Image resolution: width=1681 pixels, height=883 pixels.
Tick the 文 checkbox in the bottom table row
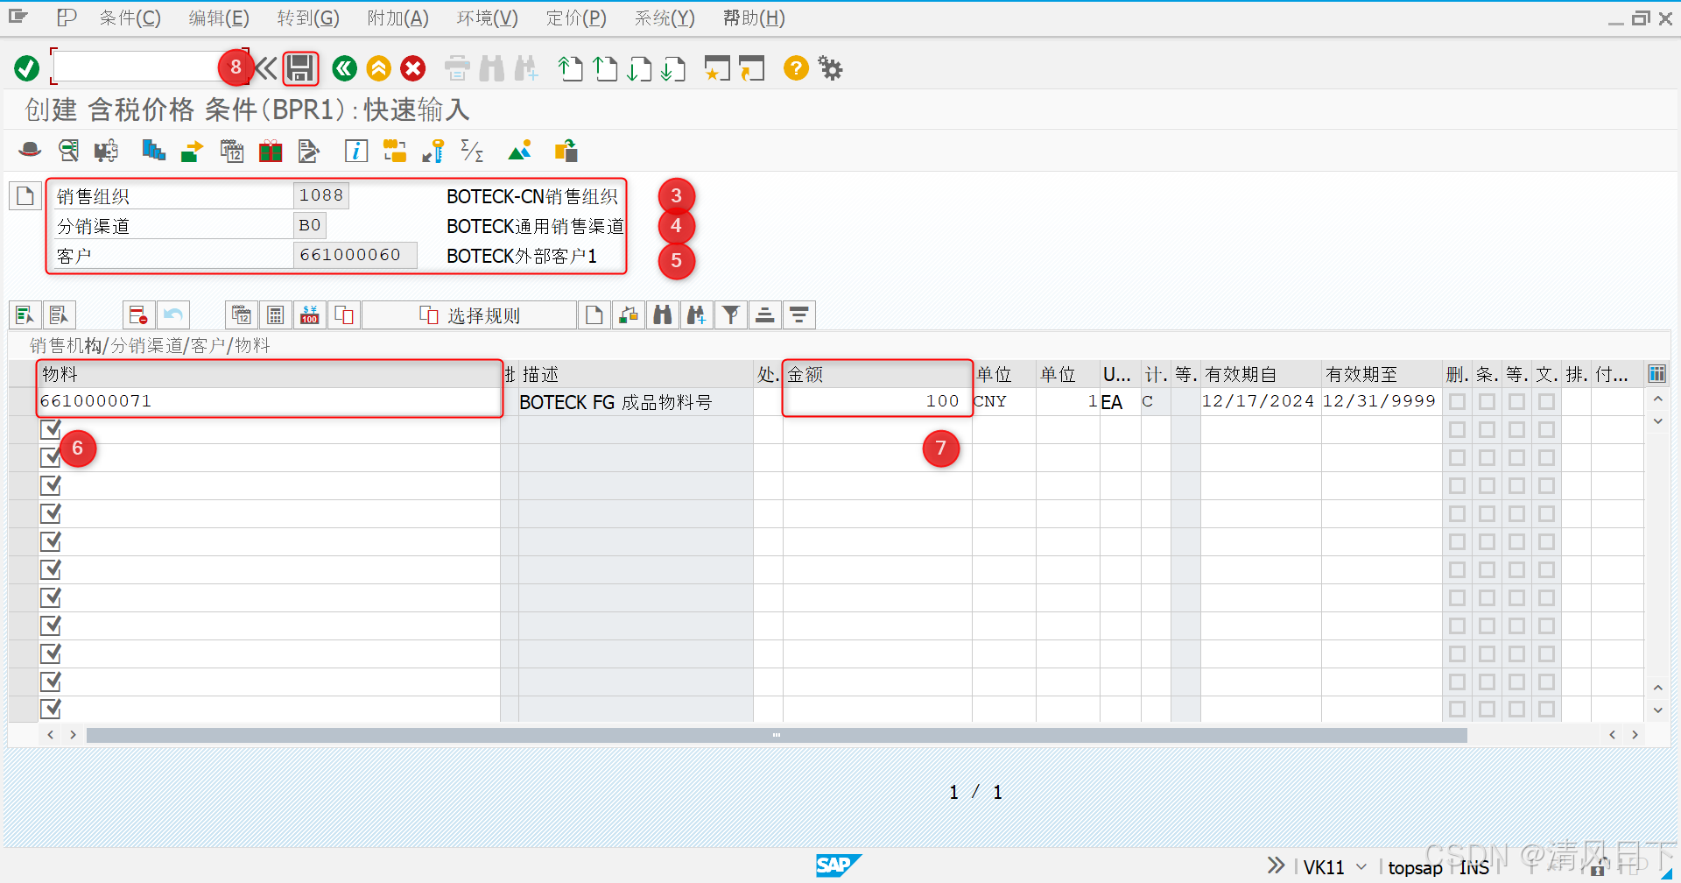1546,709
